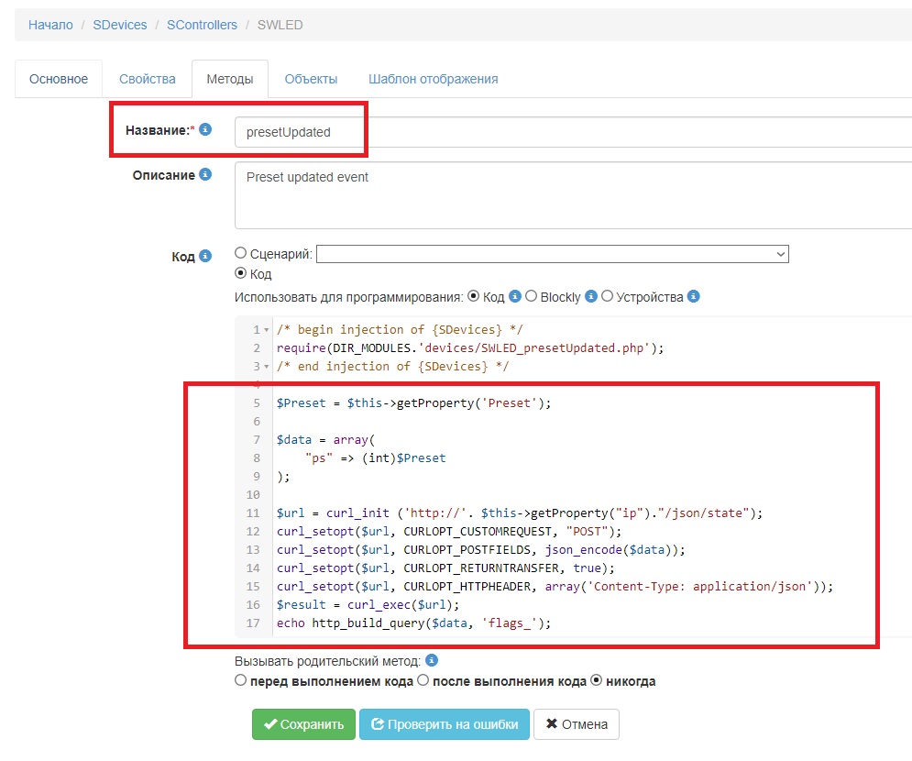Open the Шаблон отображения tab
The height and width of the screenshot is (761, 912).
pos(433,79)
